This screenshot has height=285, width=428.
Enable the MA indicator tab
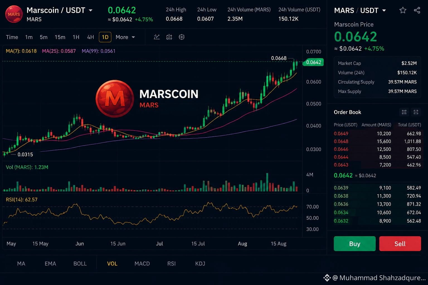pyautogui.click(x=21, y=264)
